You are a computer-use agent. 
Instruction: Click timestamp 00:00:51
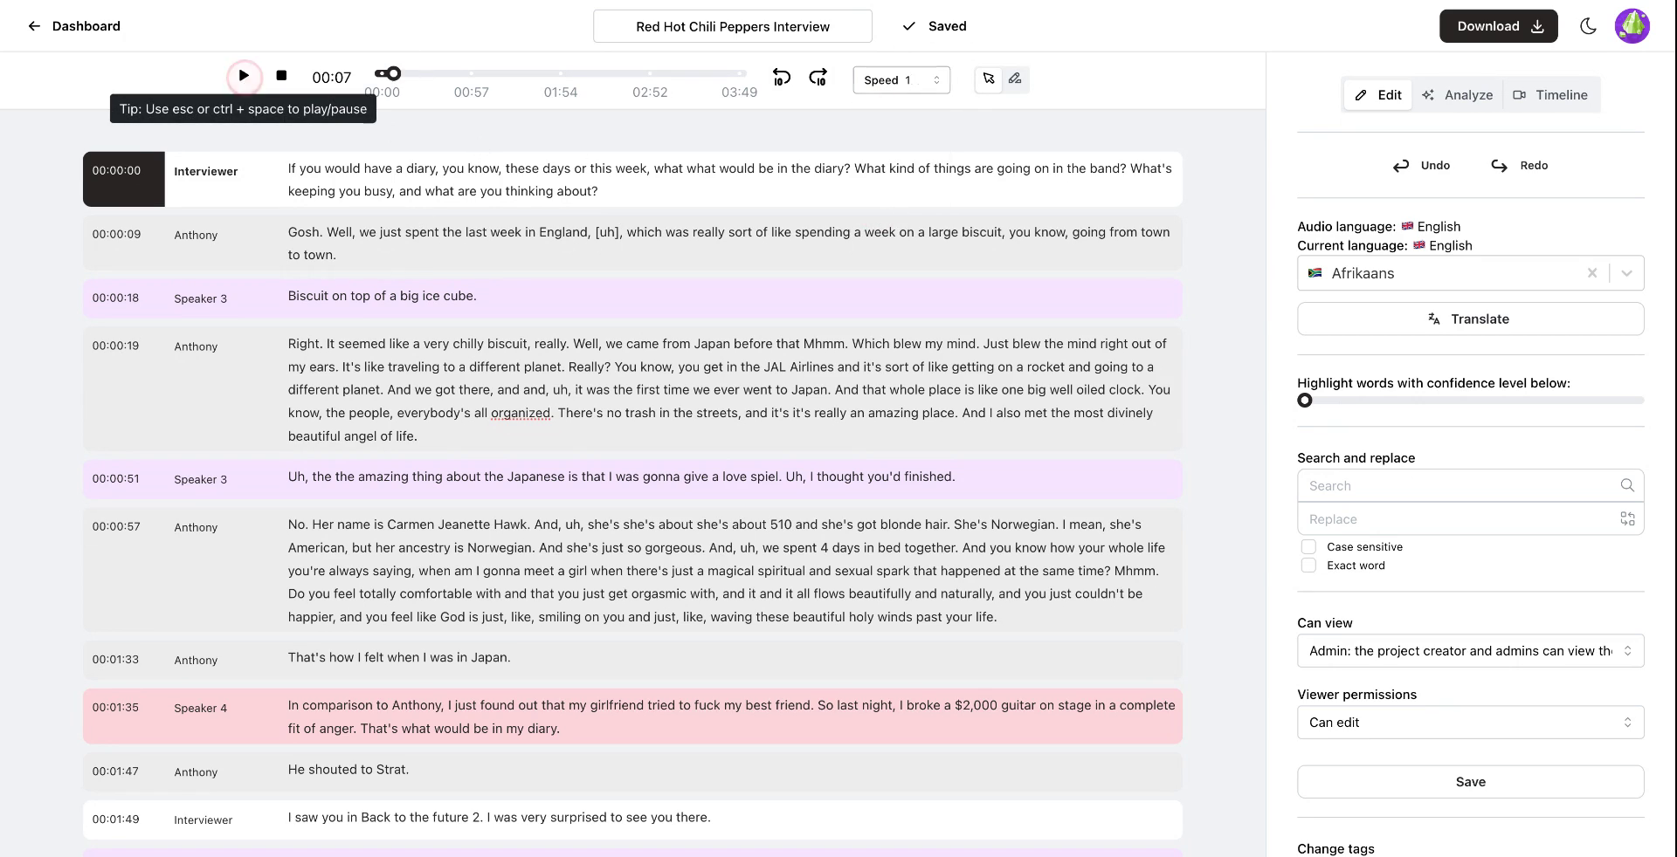tap(115, 478)
